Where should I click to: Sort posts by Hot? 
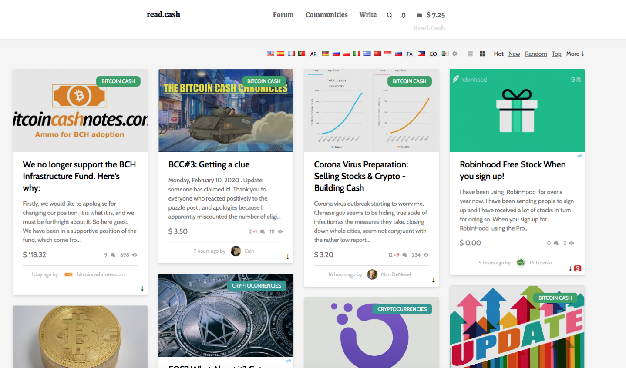point(499,54)
